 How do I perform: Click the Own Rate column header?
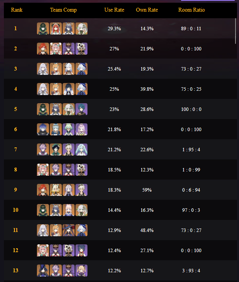(147, 10)
